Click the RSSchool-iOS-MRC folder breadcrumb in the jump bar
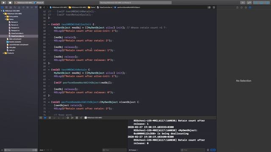The image size is (271, 152). pyautogui.click(x=77, y=8)
